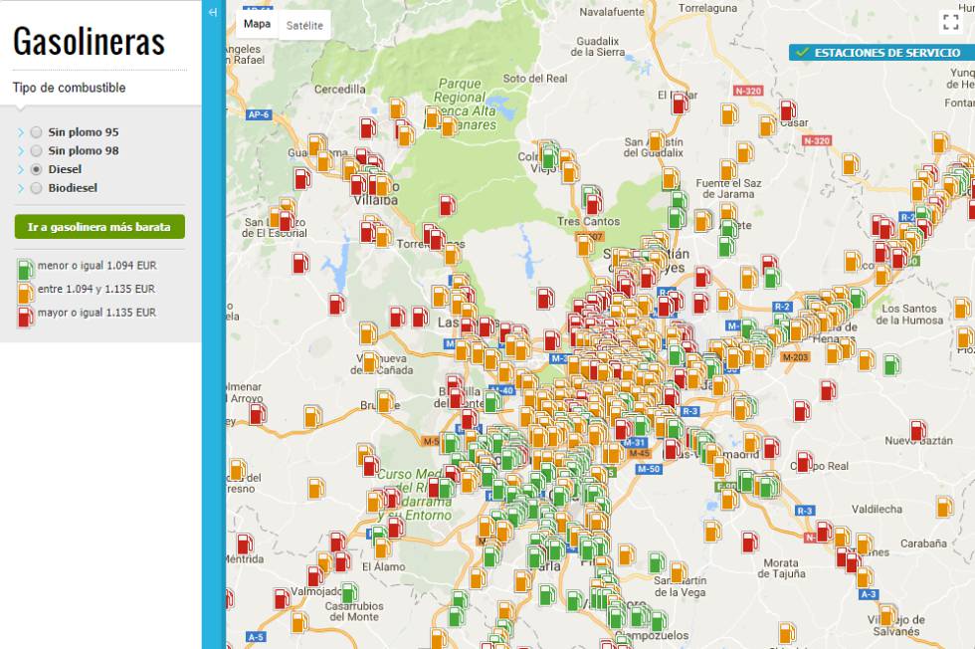Switch to the Satélite view tab
The image size is (975, 649).
304,26
